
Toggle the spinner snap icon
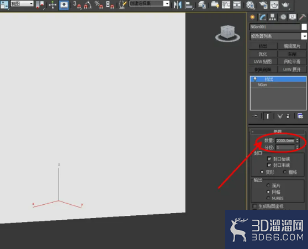110,5
